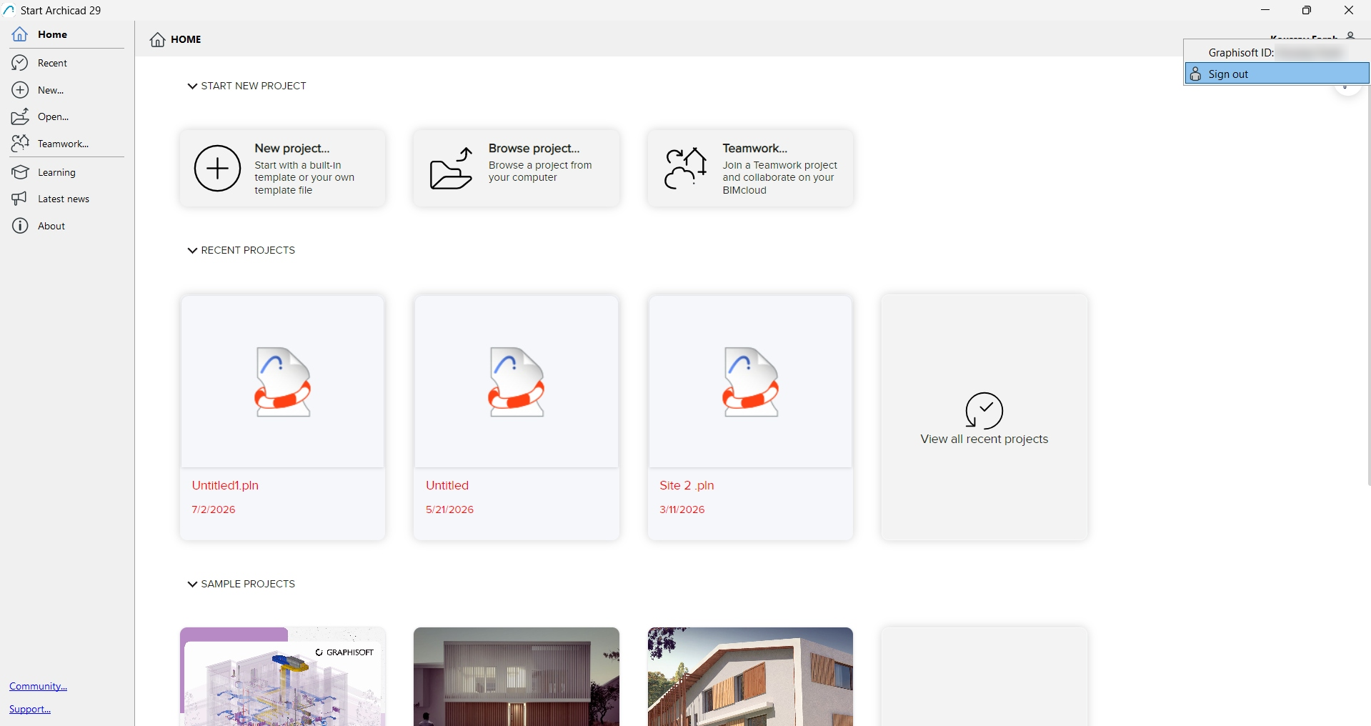Viewport: 1371px width, 726px height.
Task: Click the circular clock icon above View all recent projects
Action: (x=984, y=411)
